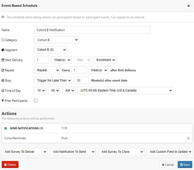Image resolution: width=194 pixels, height=170 pixels.
Task: Click the red Delete button
Action: tap(10, 165)
